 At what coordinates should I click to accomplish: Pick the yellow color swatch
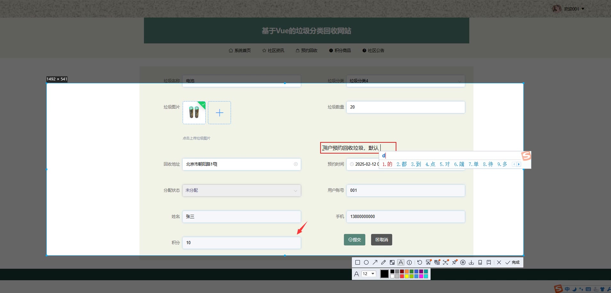pyautogui.click(x=407, y=276)
